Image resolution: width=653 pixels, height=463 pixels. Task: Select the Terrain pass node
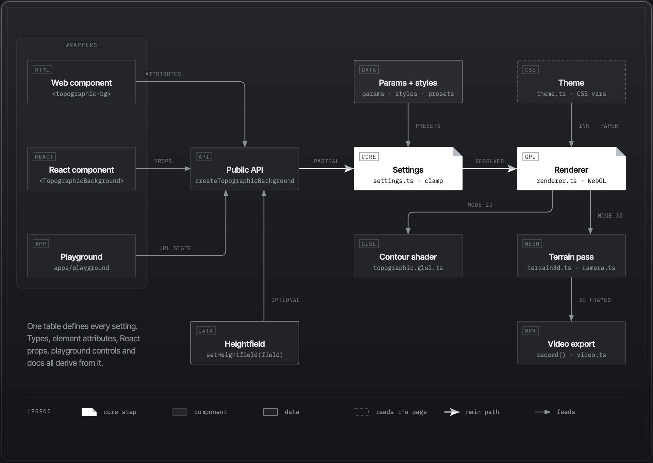(571, 256)
